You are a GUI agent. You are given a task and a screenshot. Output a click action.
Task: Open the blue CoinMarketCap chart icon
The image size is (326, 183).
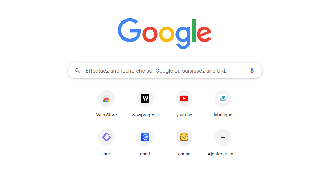point(145,137)
